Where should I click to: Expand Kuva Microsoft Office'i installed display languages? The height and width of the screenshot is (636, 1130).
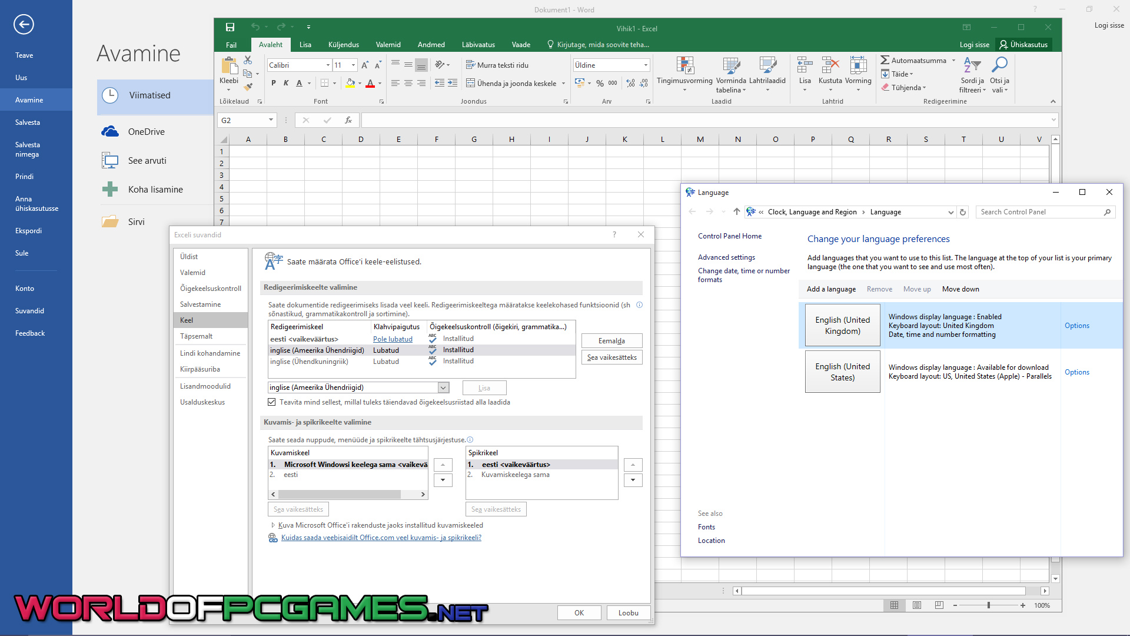click(273, 525)
